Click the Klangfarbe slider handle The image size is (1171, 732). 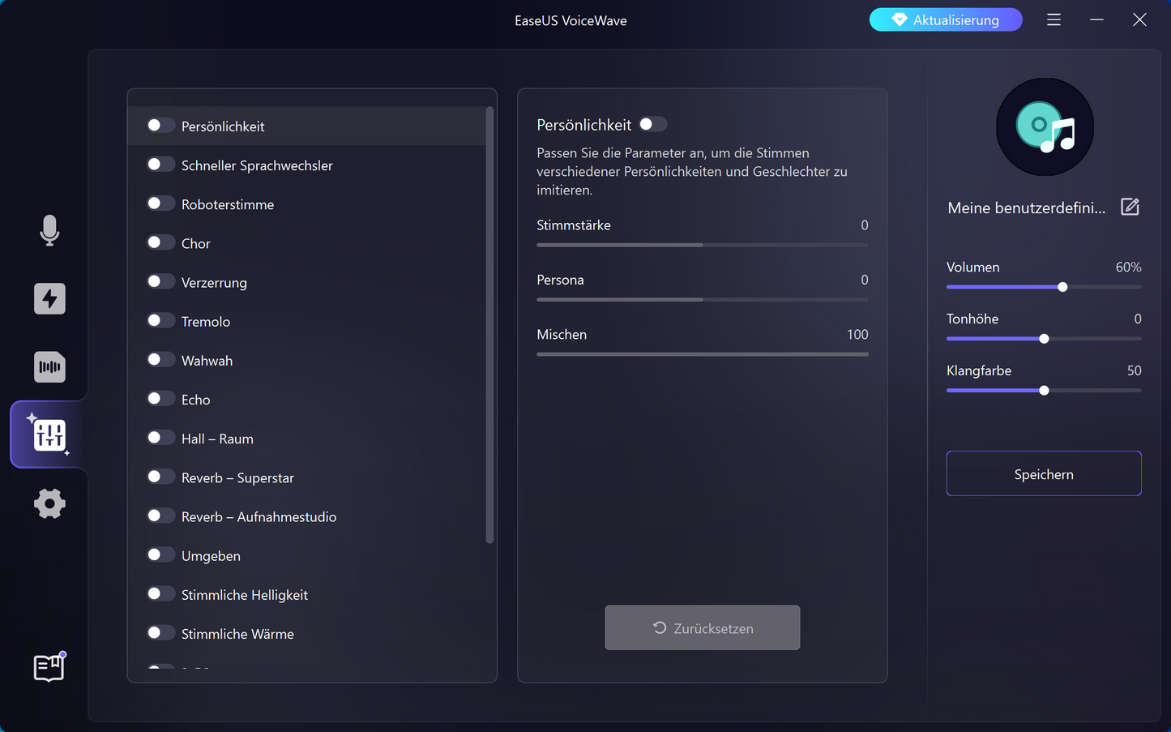click(x=1044, y=391)
